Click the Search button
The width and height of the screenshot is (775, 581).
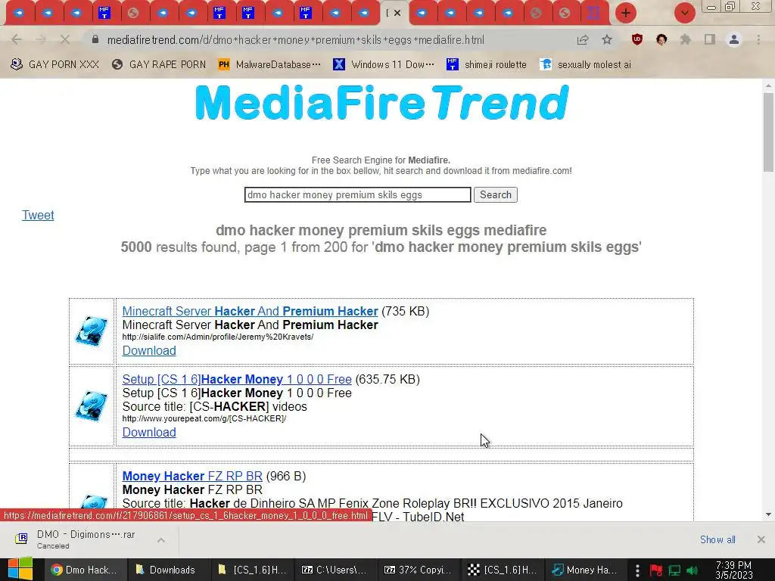(495, 194)
